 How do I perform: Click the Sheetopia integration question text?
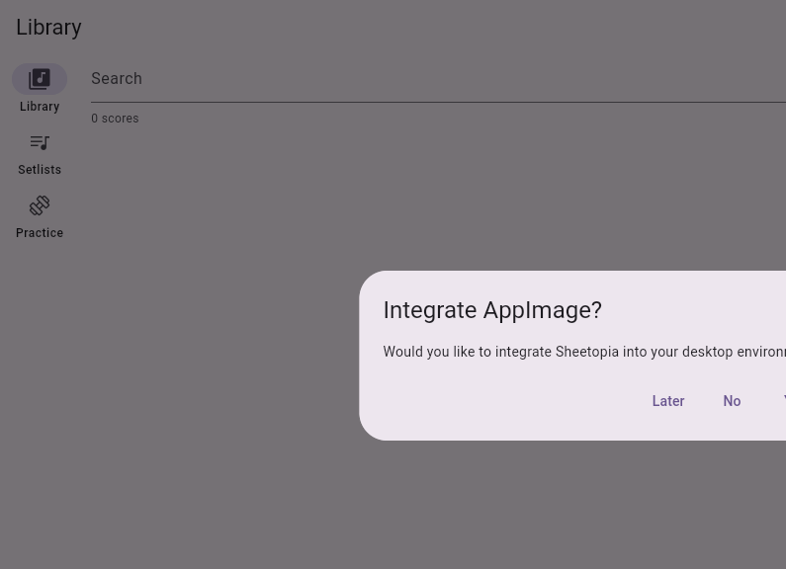tap(584, 352)
